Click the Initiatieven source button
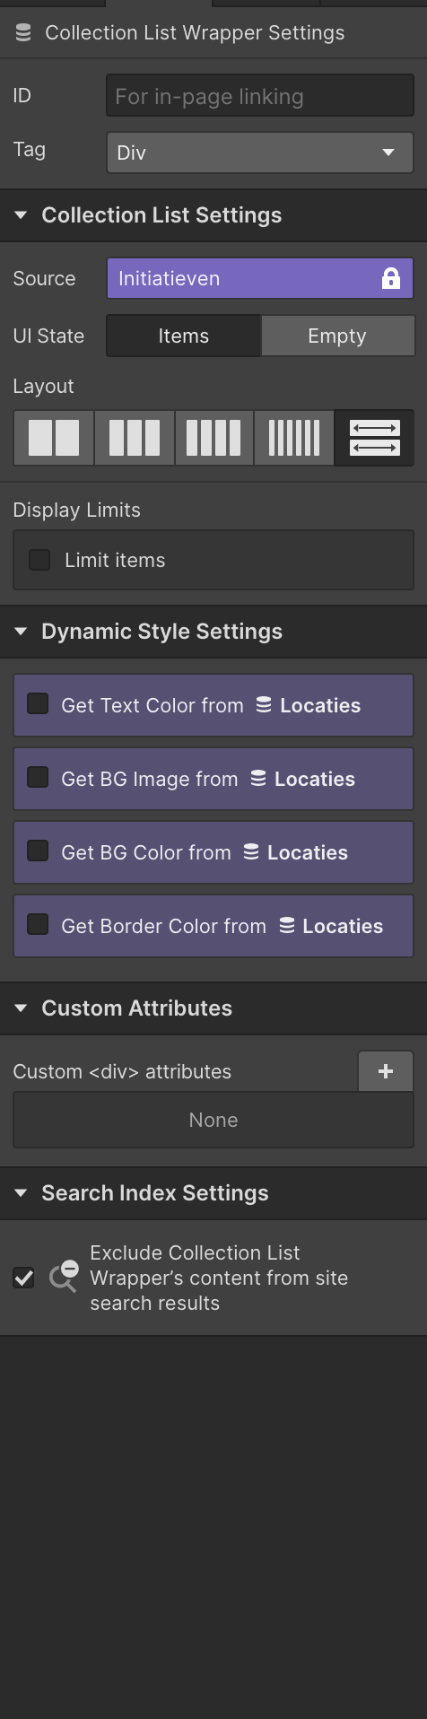Viewport: 427px width, 1719px height. (260, 278)
